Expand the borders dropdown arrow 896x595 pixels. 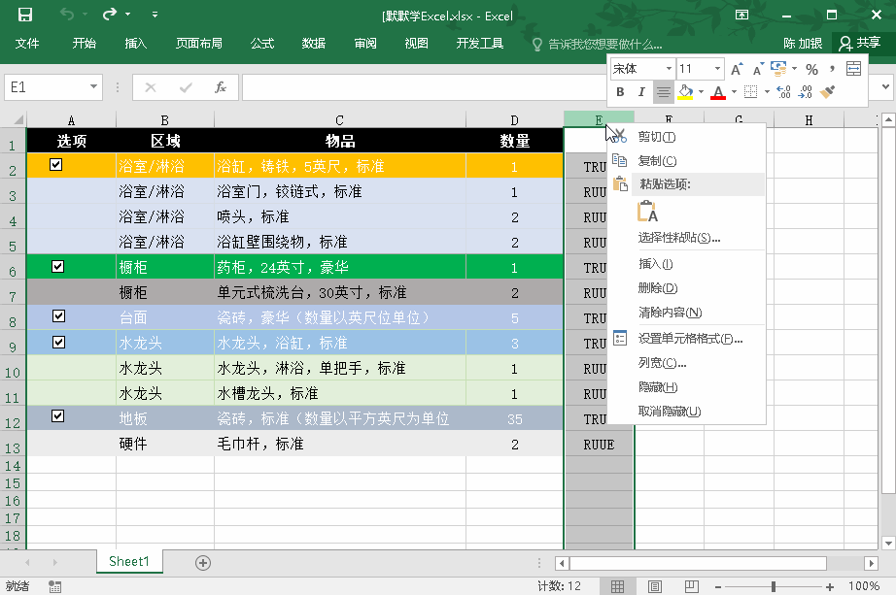[767, 92]
